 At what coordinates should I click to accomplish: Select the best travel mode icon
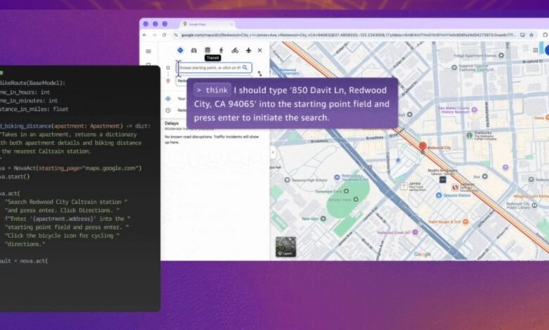[x=181, y=50]
